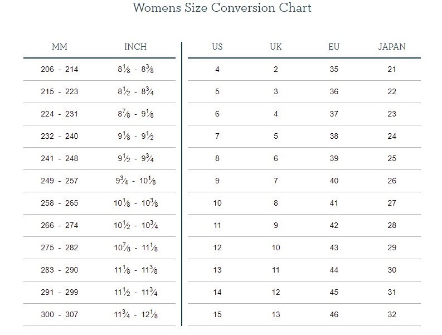Select EU size 46 cell
Image resolution: width=442 pixels, height=335 pixels.
(334, 315)
